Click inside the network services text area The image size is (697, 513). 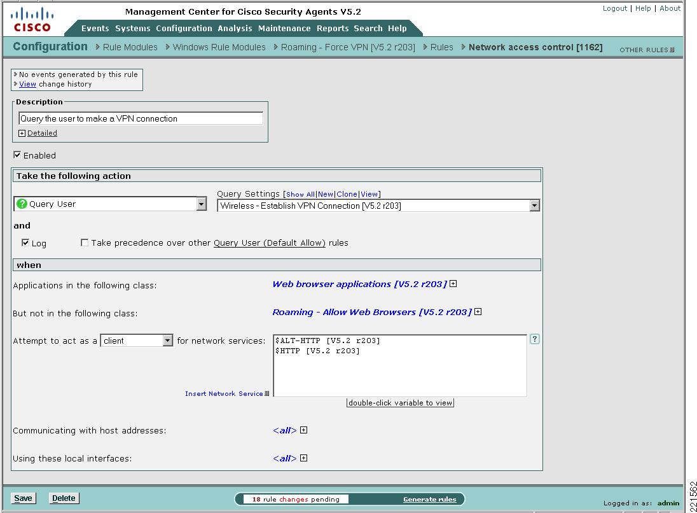[x=400, y=365]
